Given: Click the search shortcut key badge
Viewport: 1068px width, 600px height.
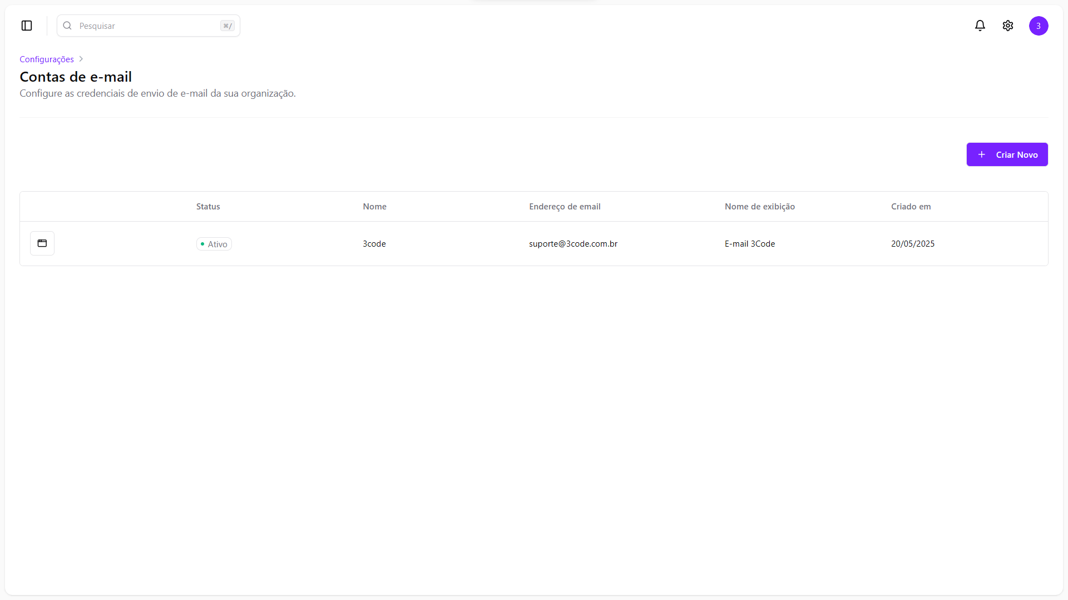Looking at the screenshot, I should [228, 26].
